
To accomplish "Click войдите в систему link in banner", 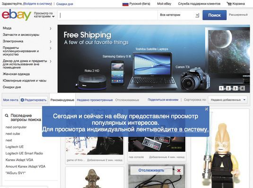I will (x=181, y=129).
